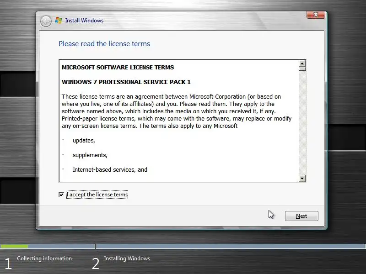Click the back arrow button in the installer
366x274 pixels.
click(46, 21)
